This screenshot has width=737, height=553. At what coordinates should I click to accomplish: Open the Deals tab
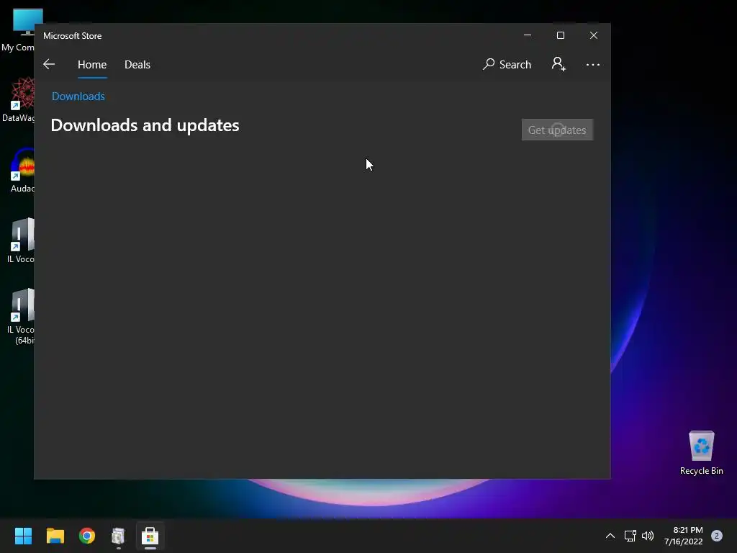tap(137, 64)
